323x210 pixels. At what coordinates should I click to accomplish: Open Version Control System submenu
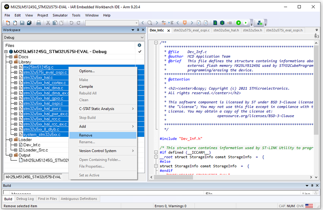pos(103,151)
